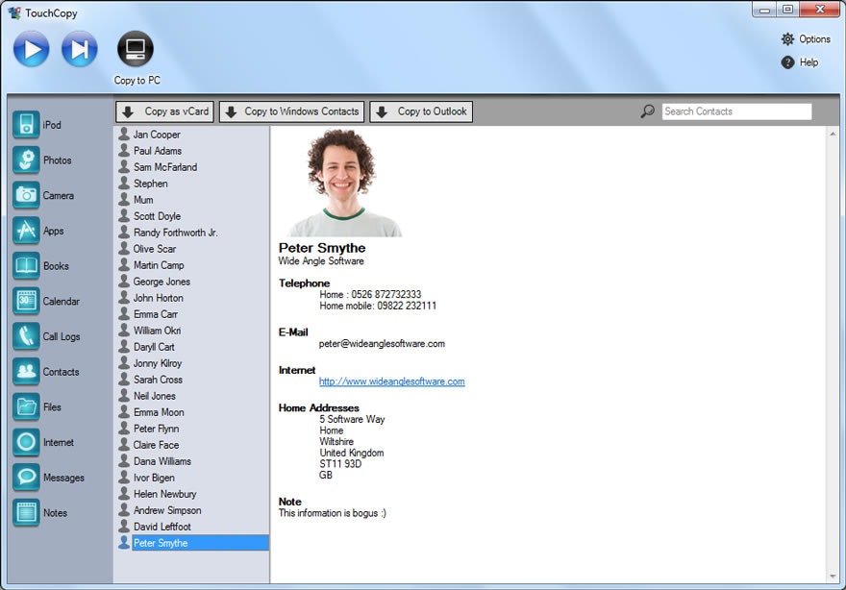Open the Internet section icon
The height and width of the screenshot is (590, 846).
[26, 442]
